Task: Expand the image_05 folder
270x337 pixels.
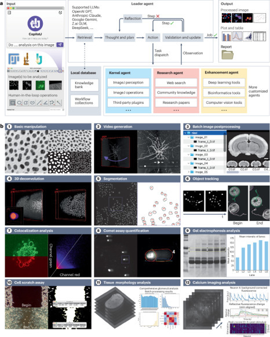Action: click(x=189, y=172)
